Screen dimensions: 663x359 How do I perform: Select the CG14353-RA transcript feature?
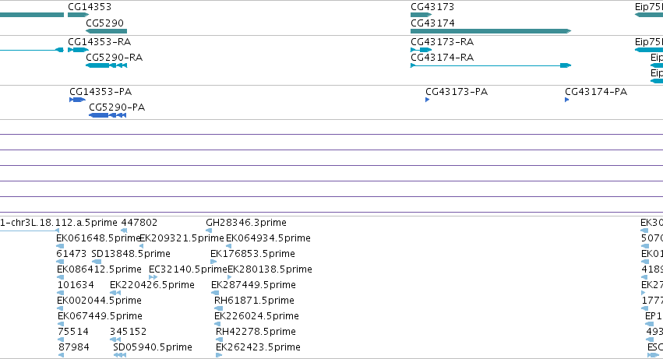click(78, 50)
